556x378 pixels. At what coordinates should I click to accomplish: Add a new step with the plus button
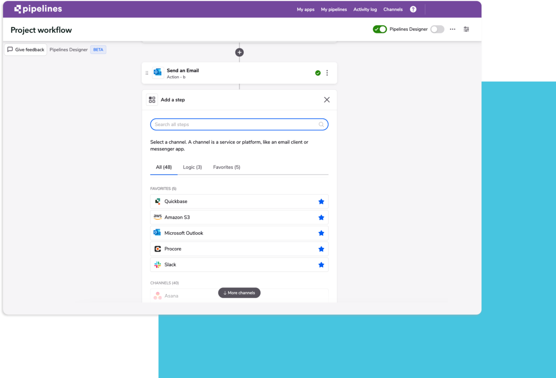pos(239,52)
